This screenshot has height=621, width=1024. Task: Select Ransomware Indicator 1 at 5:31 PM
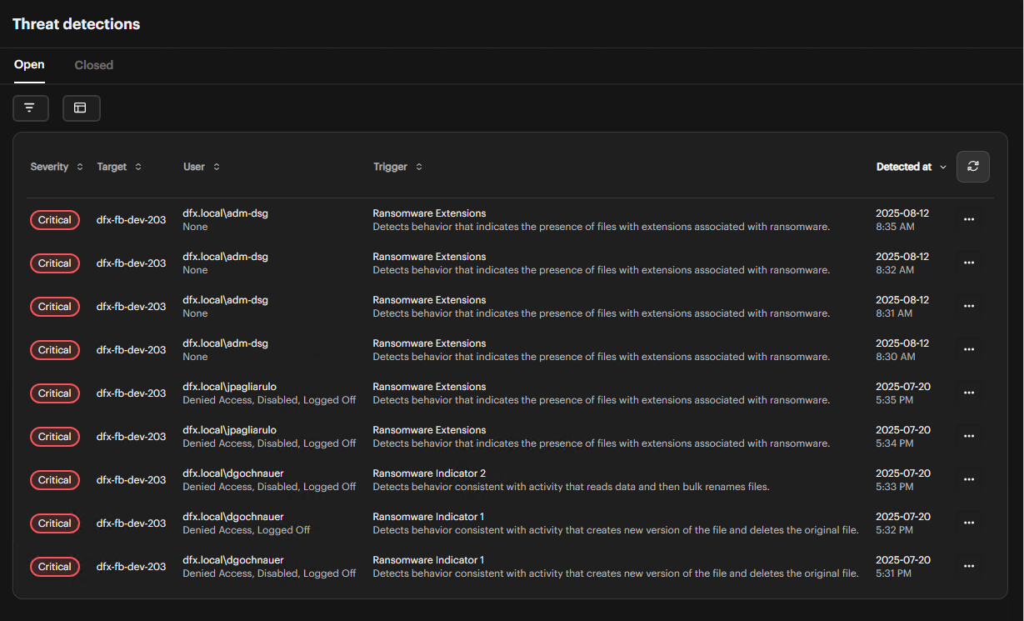pos(428,560)
